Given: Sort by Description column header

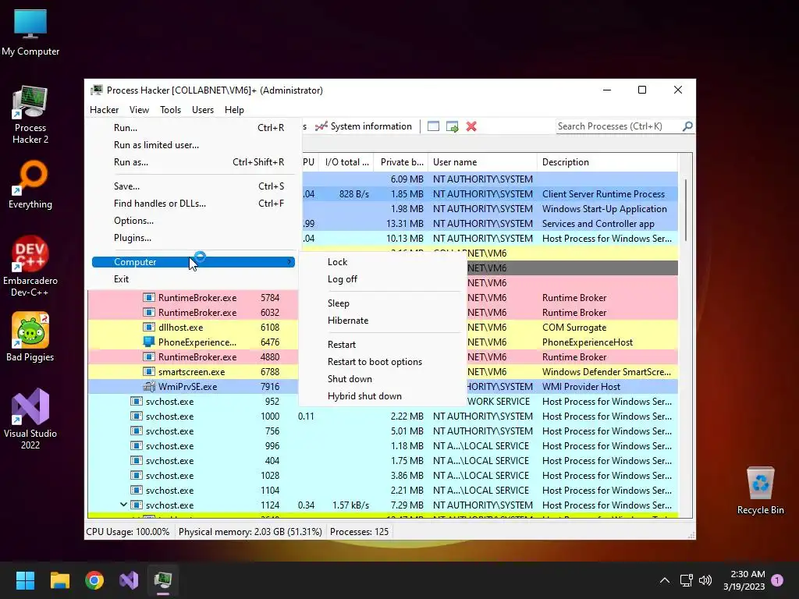Looking at the screenshot, I should coord(607,162).
